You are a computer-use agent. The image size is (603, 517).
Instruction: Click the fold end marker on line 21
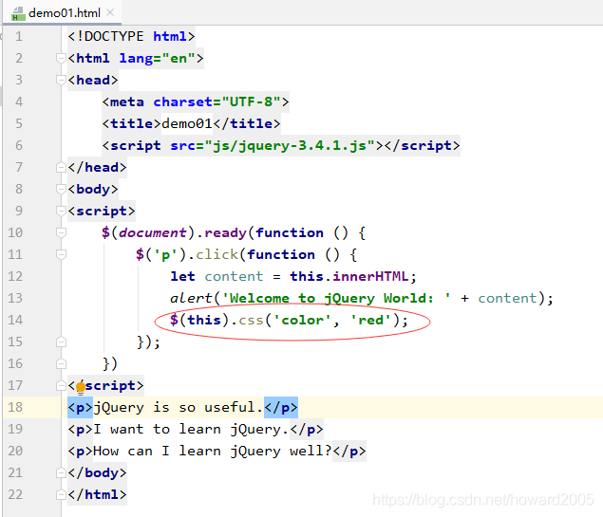[61, 472]
